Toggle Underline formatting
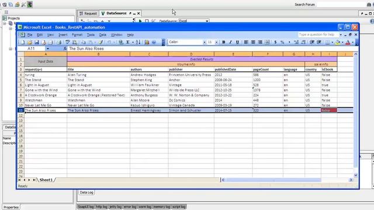The width and height of the screenshot is (374, 210). (x=237, y=42)
